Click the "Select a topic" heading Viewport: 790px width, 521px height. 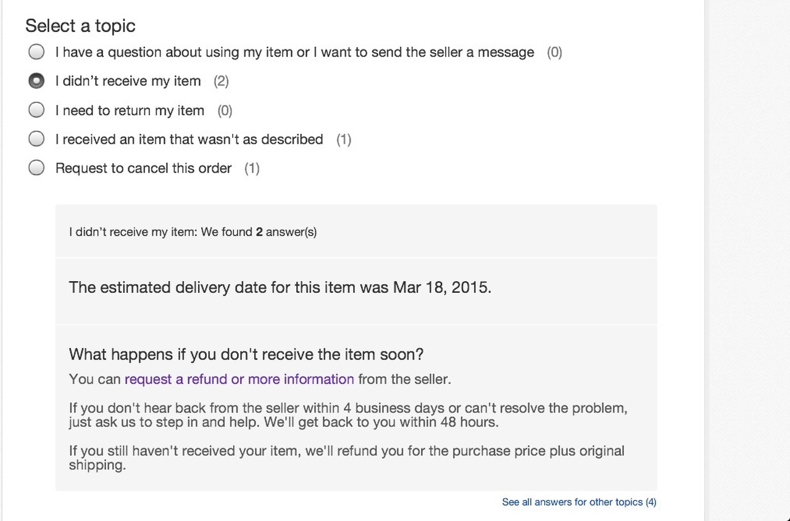click(80, 26)
